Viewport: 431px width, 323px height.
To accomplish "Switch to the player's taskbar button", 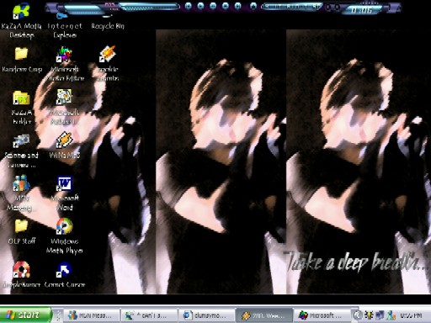I will (263, 315).
